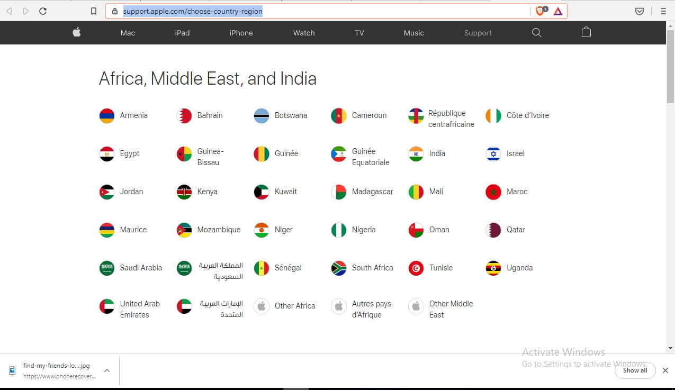Open the Support menu item
675x390 pixels.
(x=478, y=33)
